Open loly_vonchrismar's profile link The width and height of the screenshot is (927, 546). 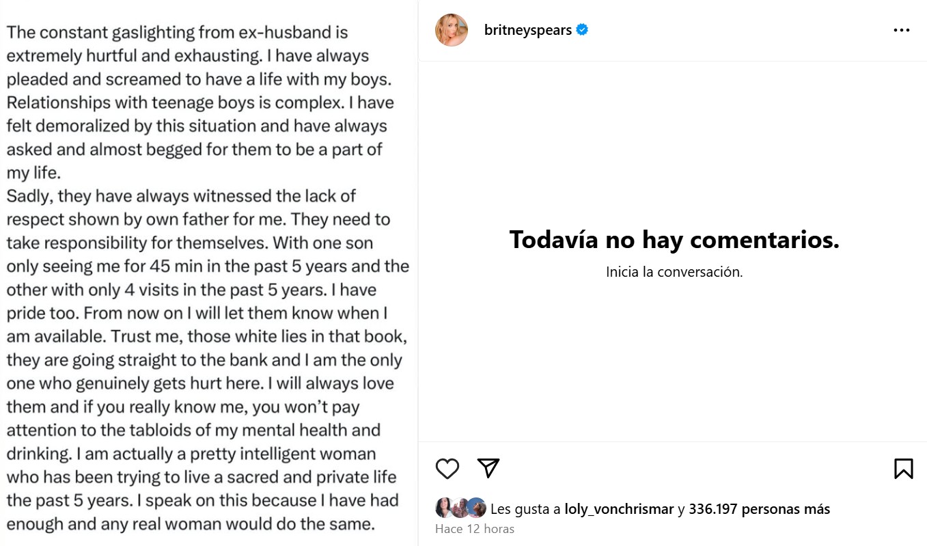tap(619, 509)
